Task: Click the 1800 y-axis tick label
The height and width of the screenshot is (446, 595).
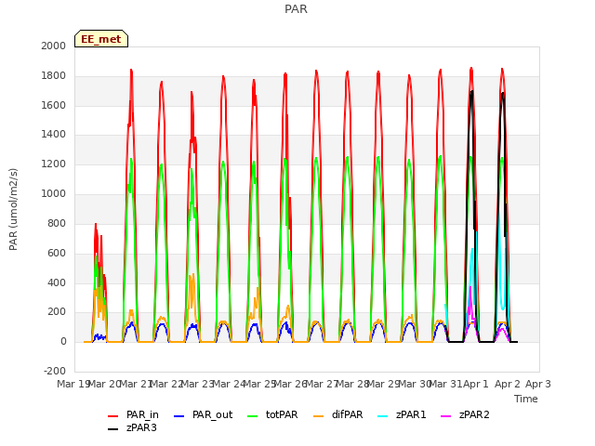Action: point(54,75)
